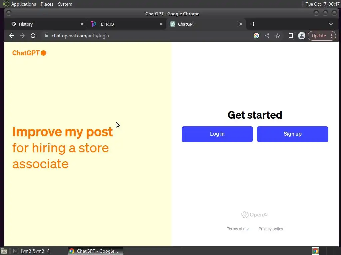341x255 pixels.
Task: Select ChatGPT - Google Chrome taskbar entry
Action: 95,251
